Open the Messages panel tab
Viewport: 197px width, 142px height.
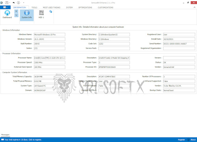coord(5,135)
